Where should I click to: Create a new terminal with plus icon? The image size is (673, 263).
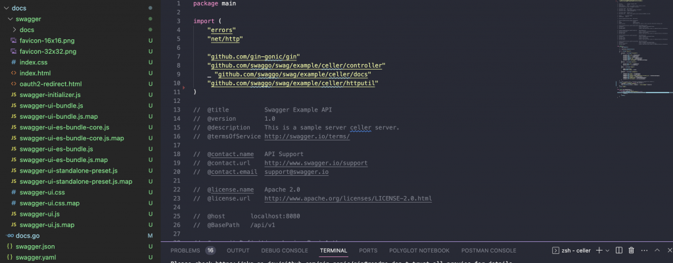point(599,250)
